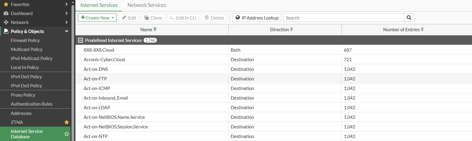Click the Network arrows icon in sidebar
Screen dimensions: 472x141
(6, 22)
